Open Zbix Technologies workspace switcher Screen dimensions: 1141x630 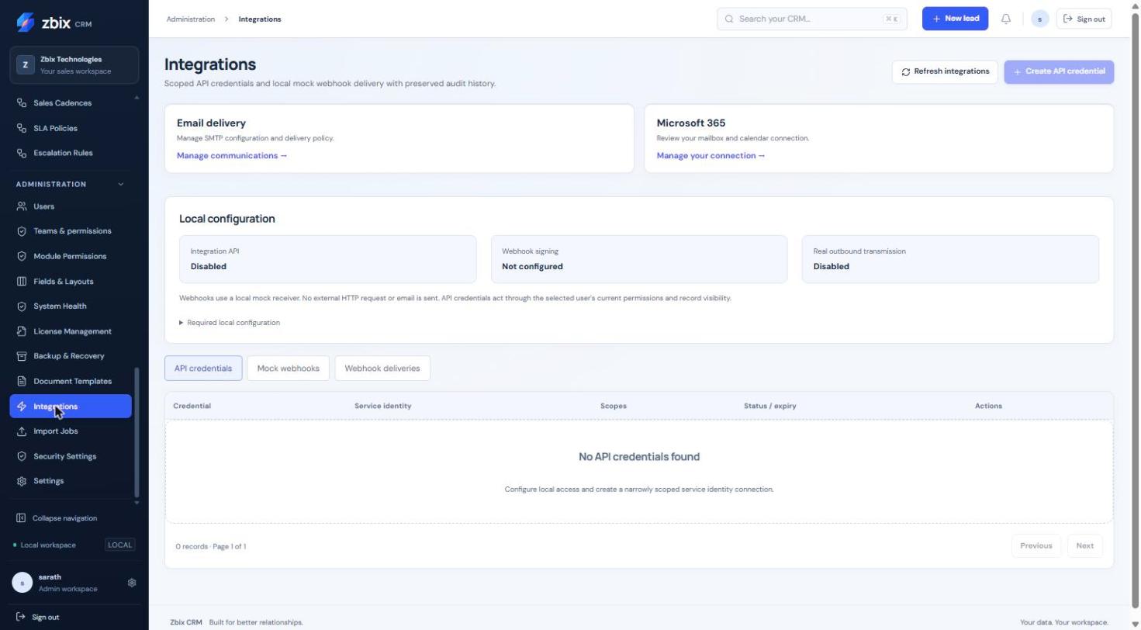74,65
